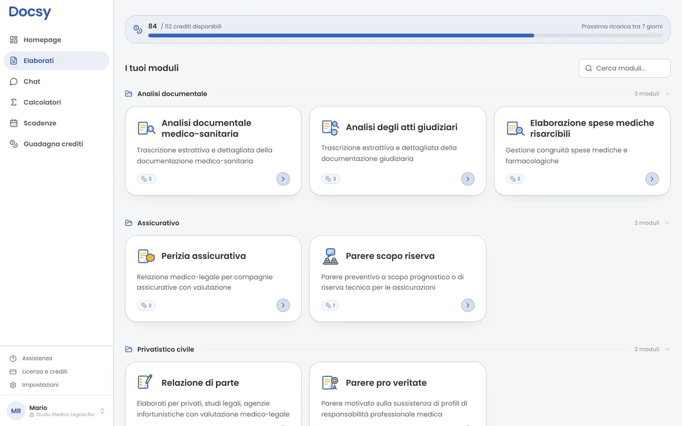The image size is (682, 426).
Task: Click the Scadenze calendar icon
Action: tap(14, 123)
